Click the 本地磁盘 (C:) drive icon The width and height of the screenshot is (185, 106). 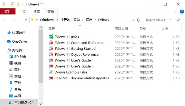(11, 102)
